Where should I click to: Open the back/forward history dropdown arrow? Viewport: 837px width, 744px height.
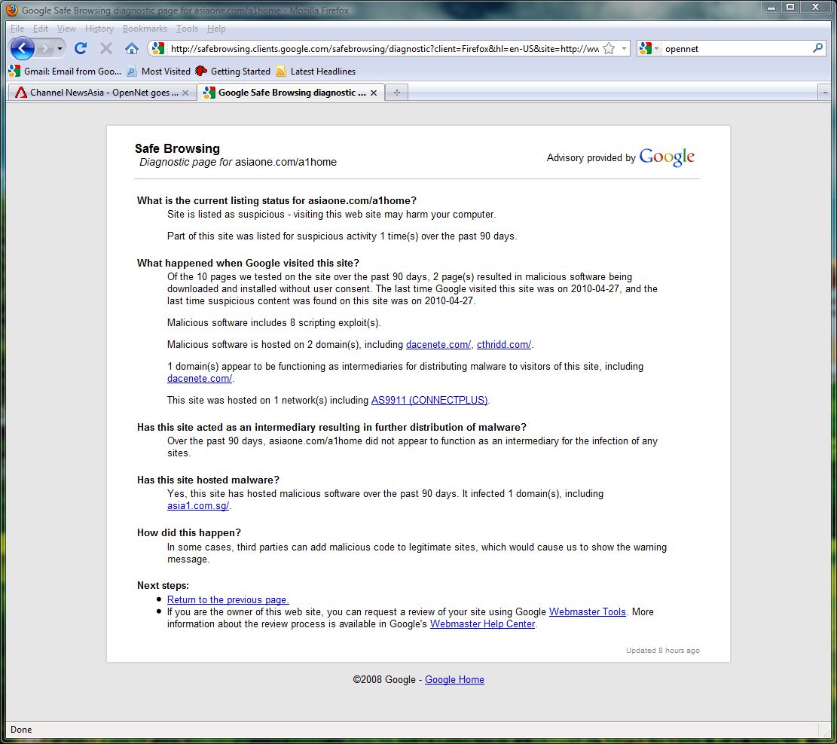[60, 48]
